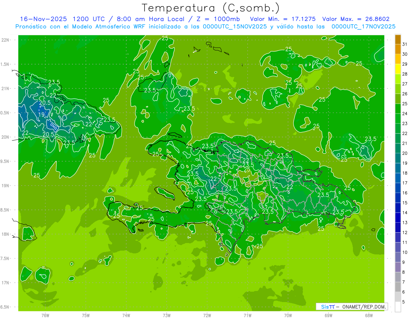Viewport: 414px width, 320px height.
Task: Click the "22N" latitude axis label
Action: (6, 40)
